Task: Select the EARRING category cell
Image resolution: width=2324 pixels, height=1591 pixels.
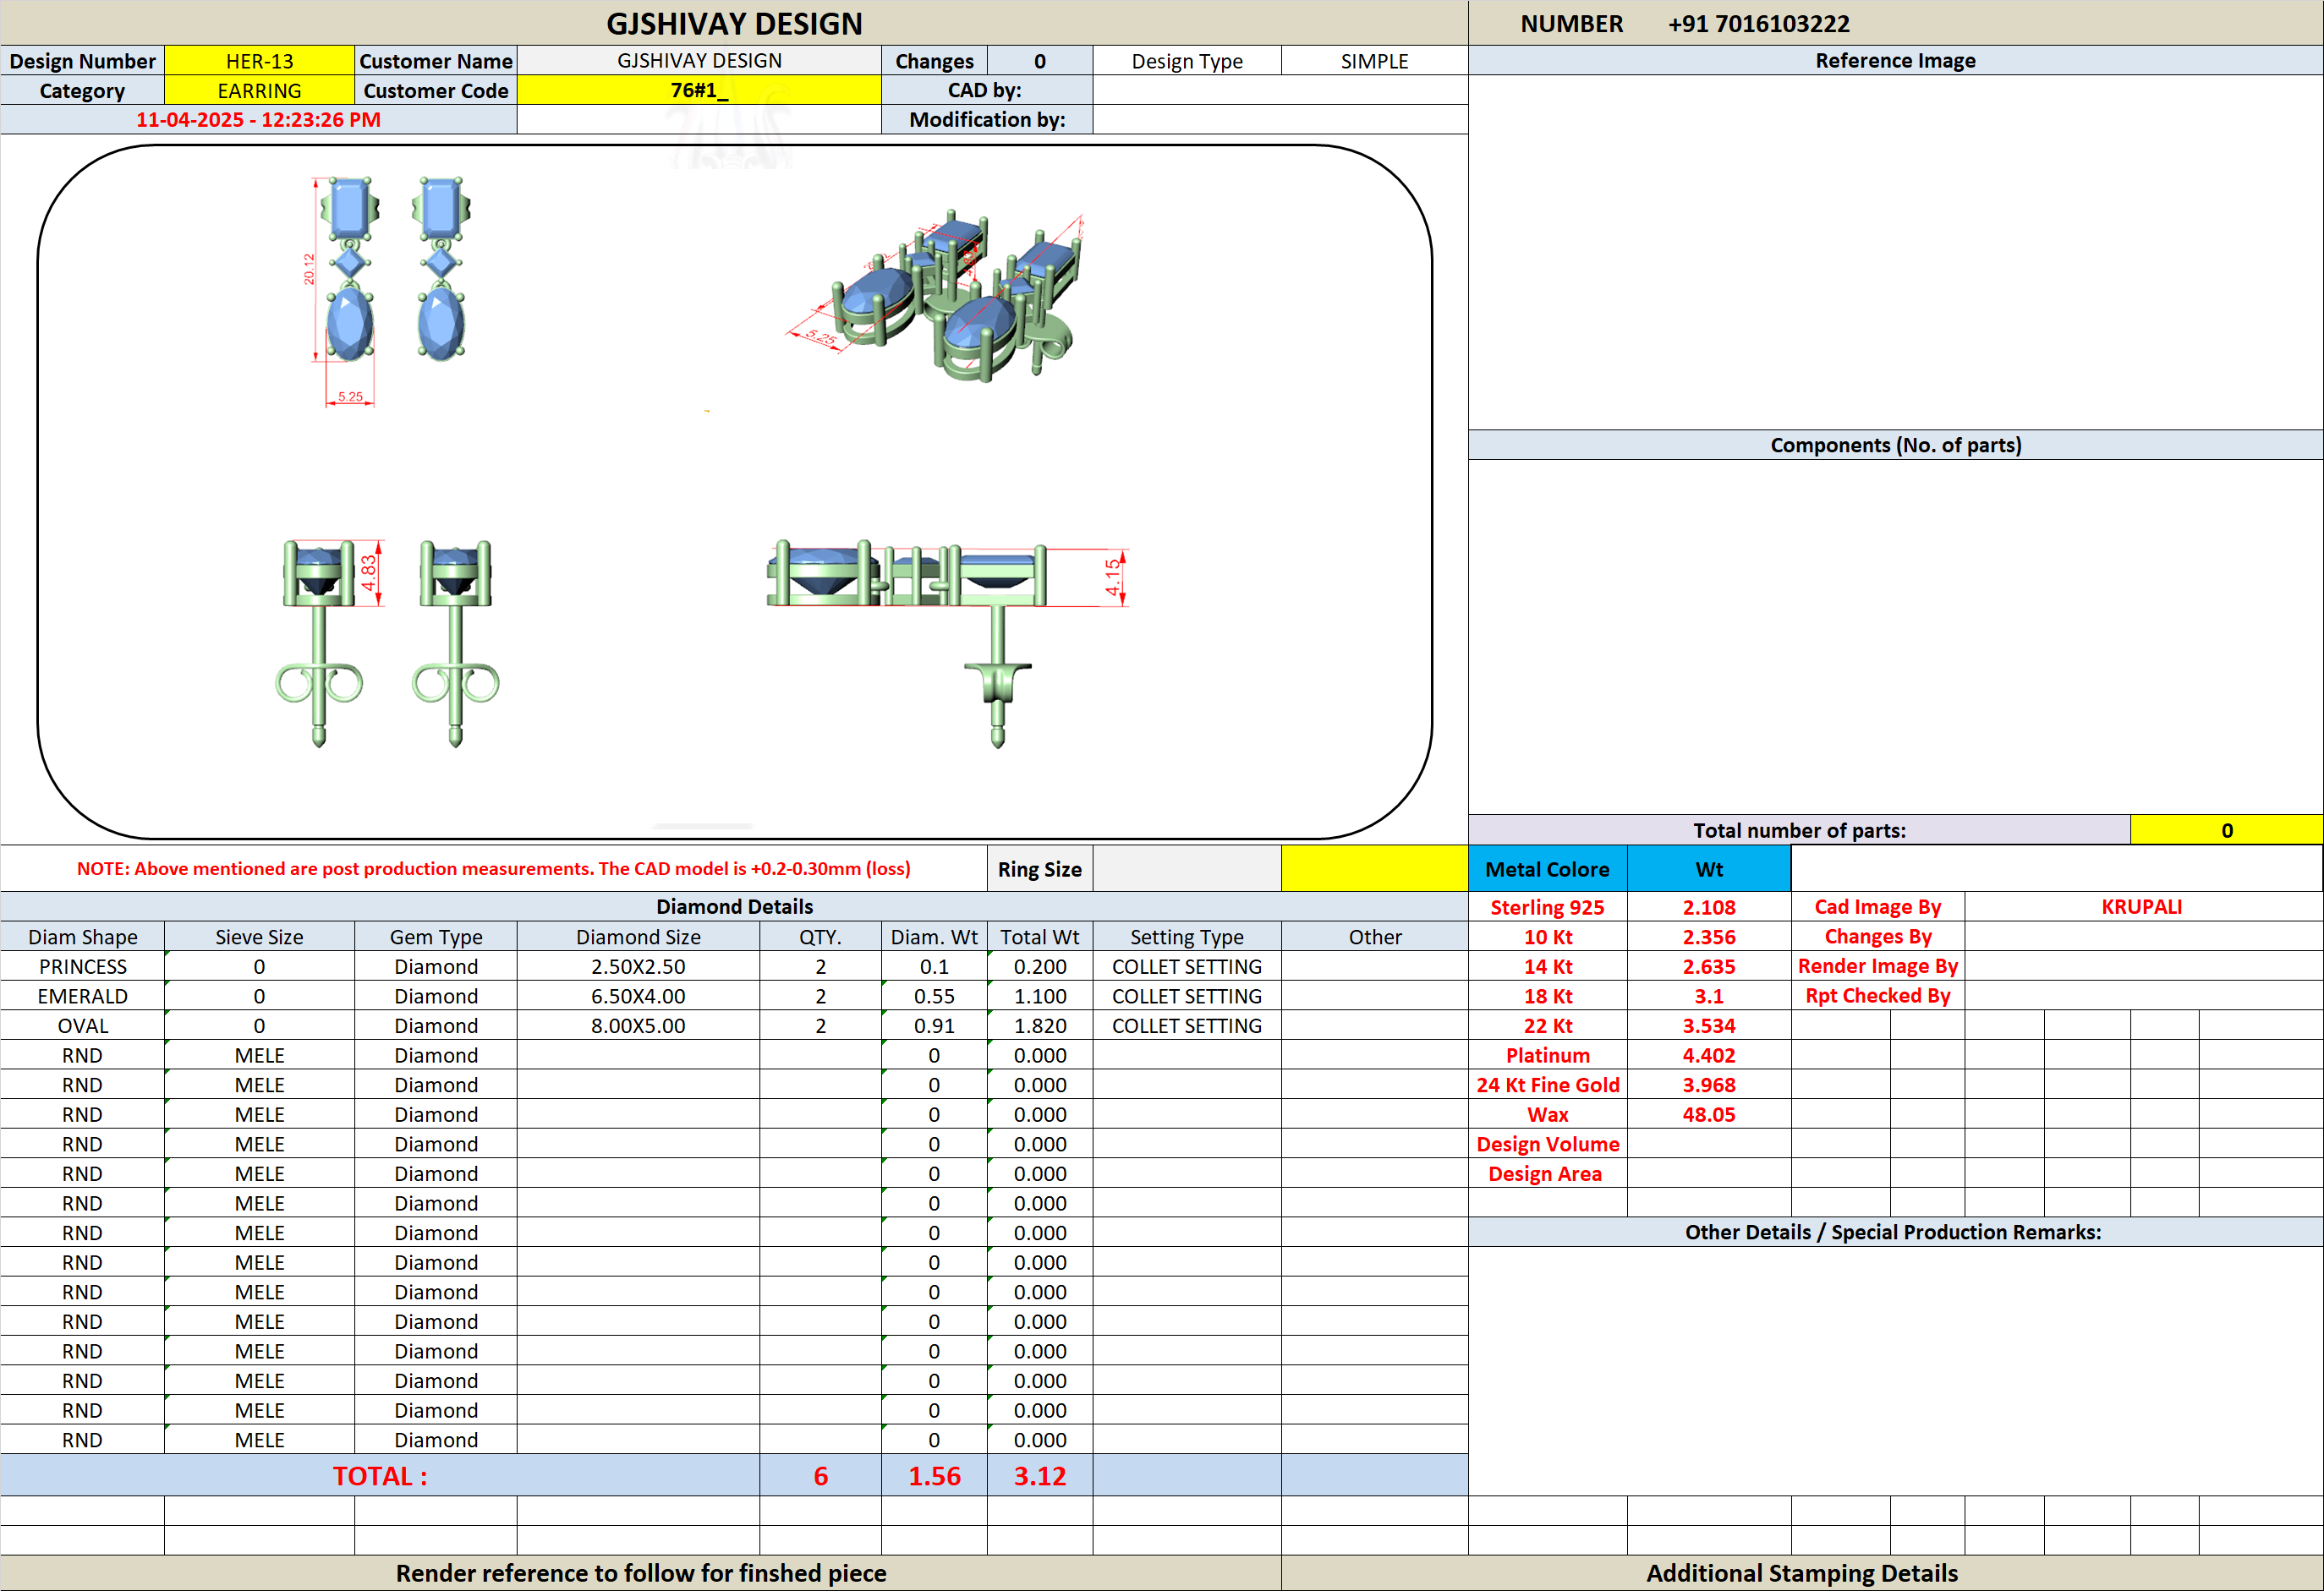Action: coord(259,91)
